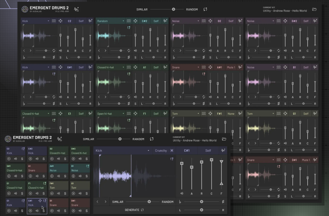
Task: Open the kit folder icon in the large back window
Action: [x=314, y=9]
